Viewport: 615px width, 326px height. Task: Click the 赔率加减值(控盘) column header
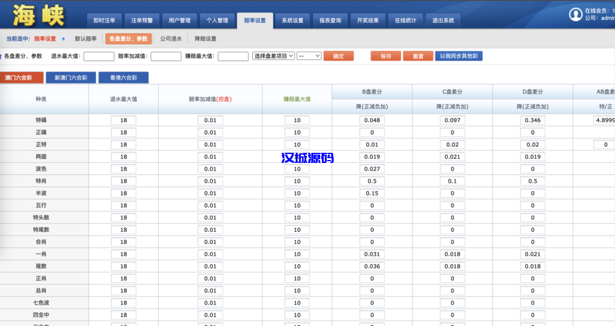pos(210,99)
